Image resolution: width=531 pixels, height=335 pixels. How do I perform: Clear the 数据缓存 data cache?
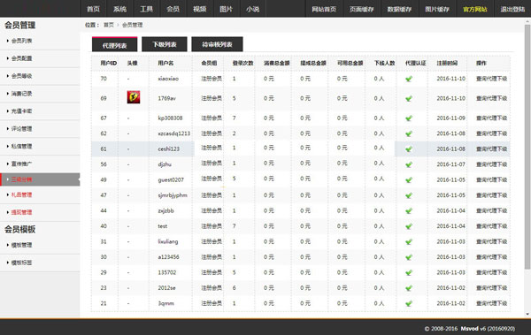click(x=399, y=9)
